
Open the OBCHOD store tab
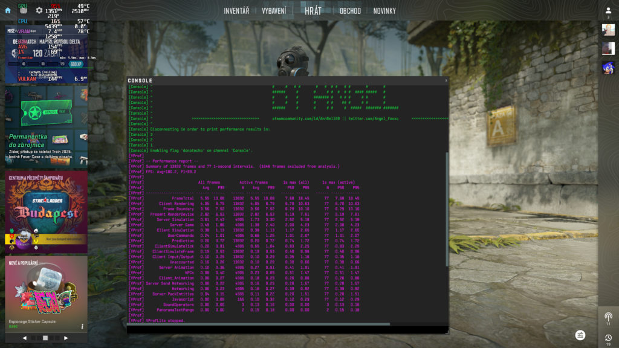point(350,11)
